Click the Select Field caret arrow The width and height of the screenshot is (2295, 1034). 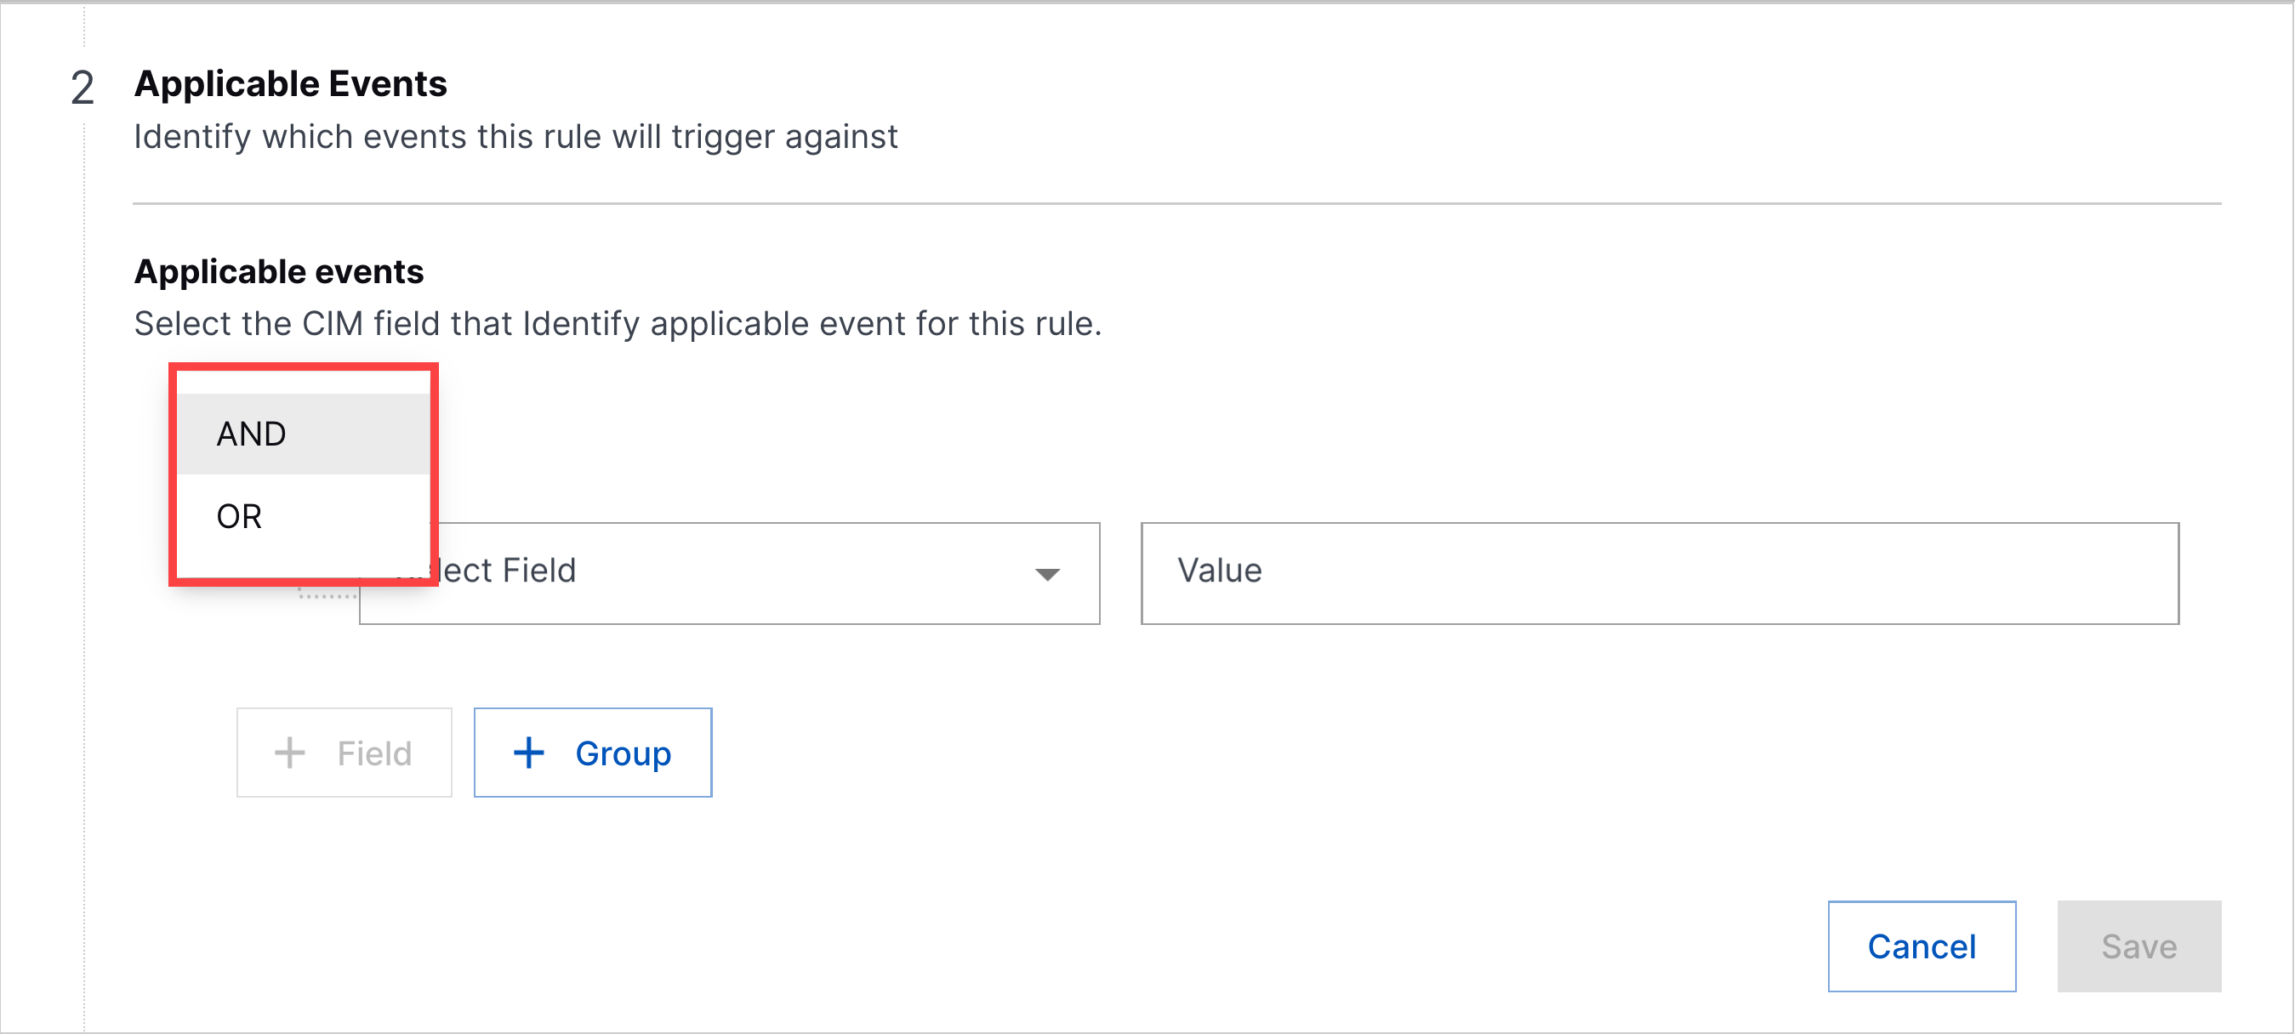[x=1048, y=575]
